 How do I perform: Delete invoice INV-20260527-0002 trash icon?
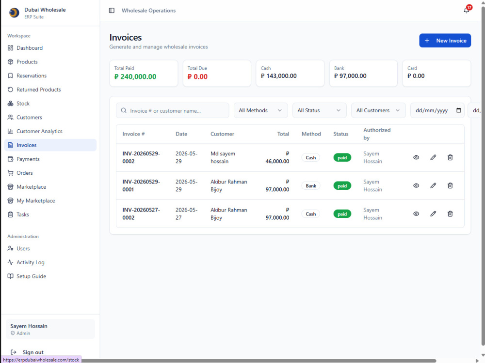point(450,213)
